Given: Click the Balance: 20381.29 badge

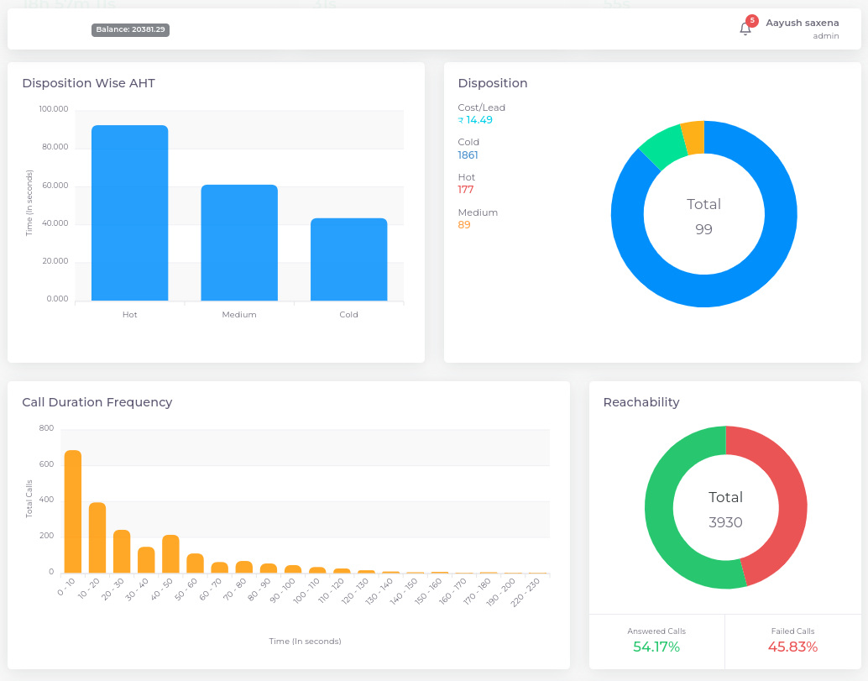Looking at the screenshot, I should click(x=130, y=29).
